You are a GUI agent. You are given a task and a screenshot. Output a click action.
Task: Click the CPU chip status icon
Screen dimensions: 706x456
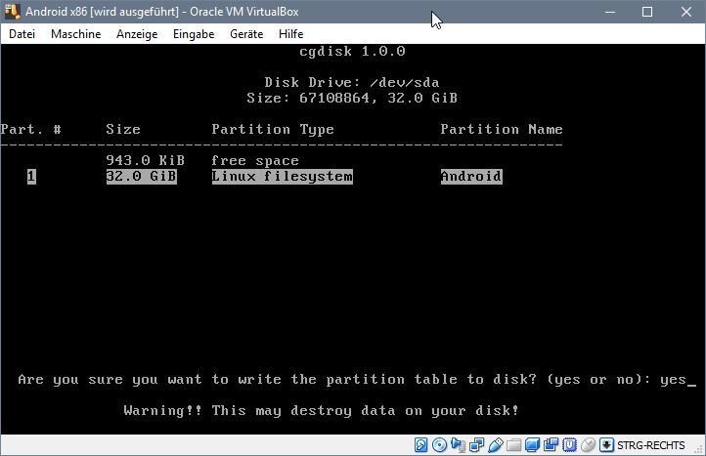[x=569, y=445]
